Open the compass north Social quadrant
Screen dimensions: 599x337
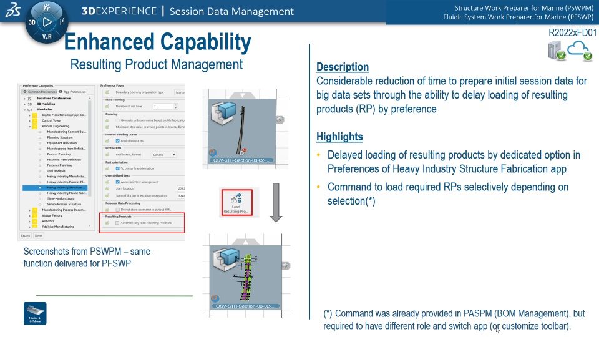(x=47, y=7)
